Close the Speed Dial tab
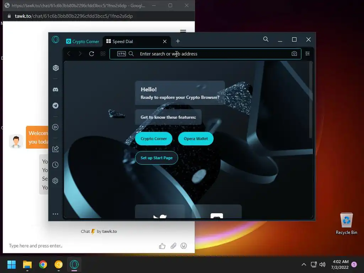The width and height of the screenshot is (364, 273). (165, 42)
